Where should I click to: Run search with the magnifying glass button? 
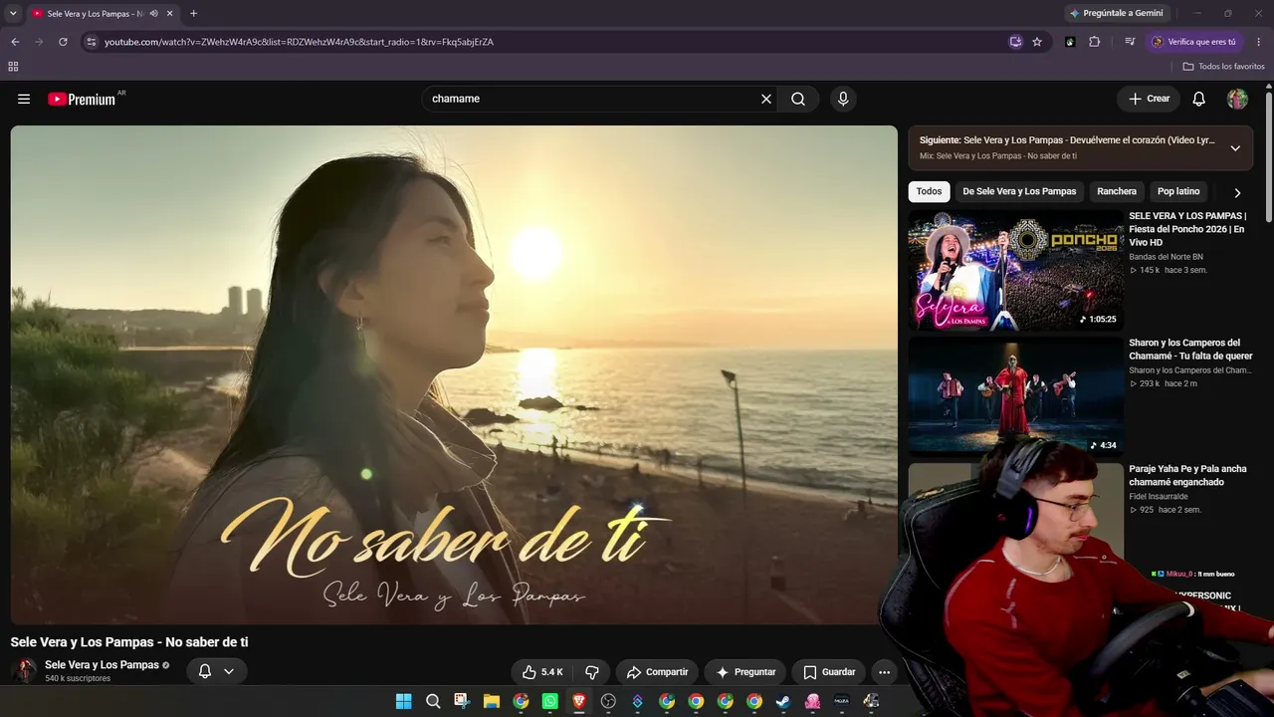798,99
